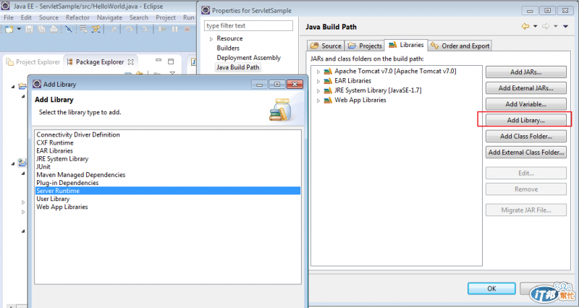Switch to the Package Explorer tab
The width and height of the screenshot is (579, 308).
tap(100, 62)
